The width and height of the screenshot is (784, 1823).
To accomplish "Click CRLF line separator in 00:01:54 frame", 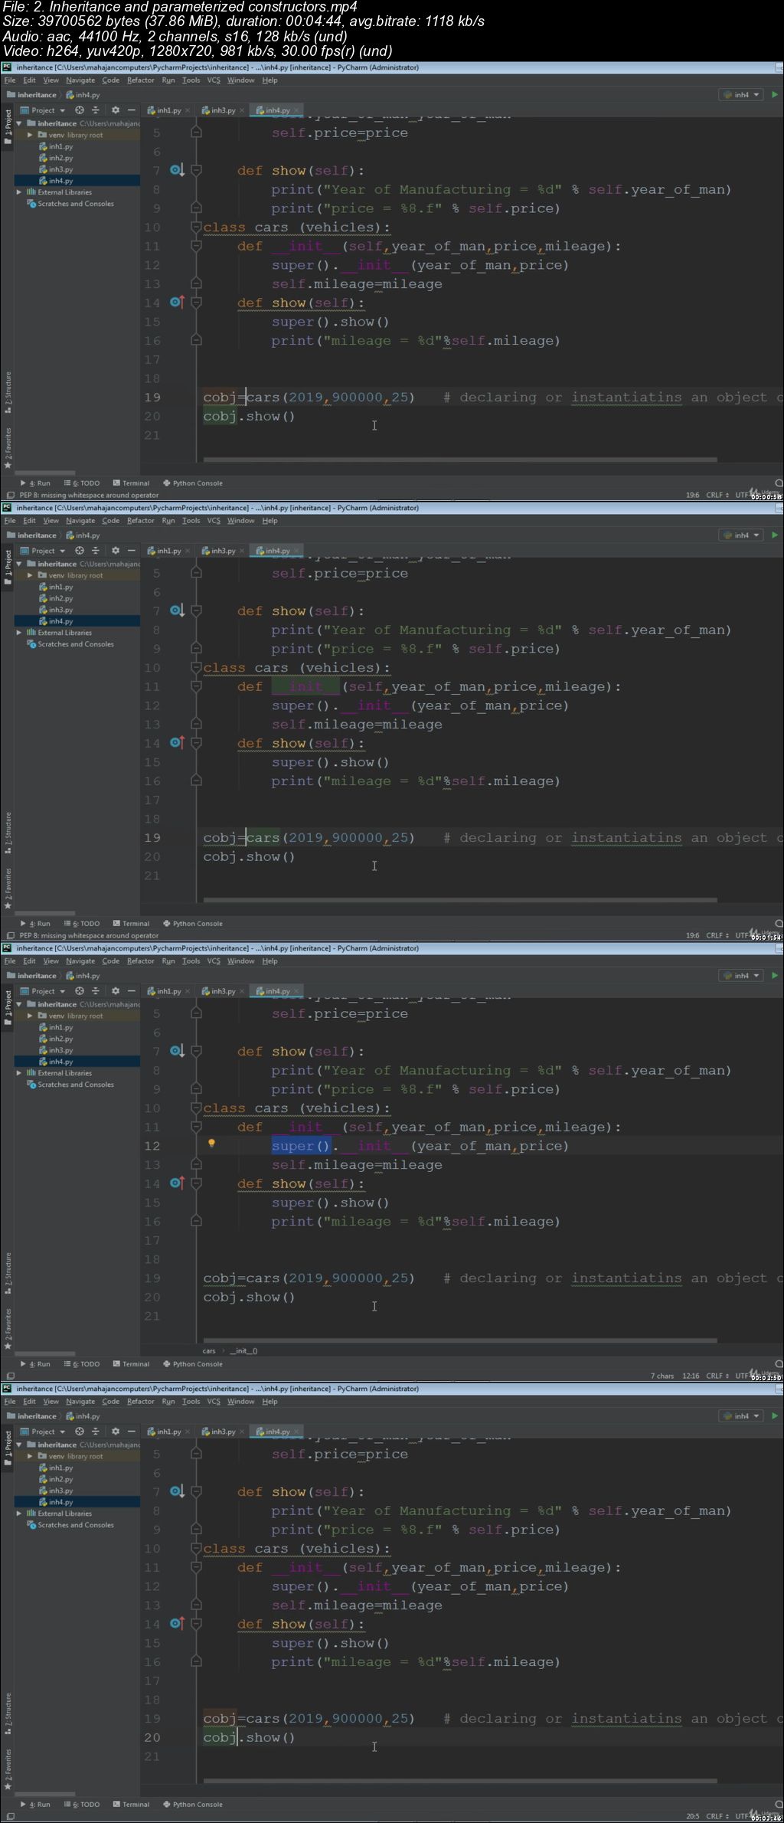I will pos(717,935).
